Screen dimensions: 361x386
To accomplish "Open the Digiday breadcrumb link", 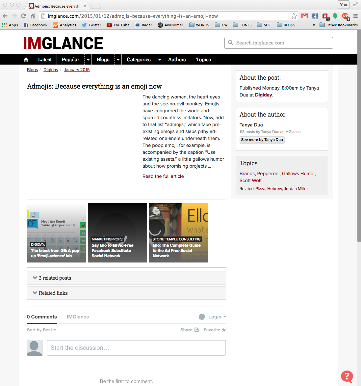I will click(51, 70).
